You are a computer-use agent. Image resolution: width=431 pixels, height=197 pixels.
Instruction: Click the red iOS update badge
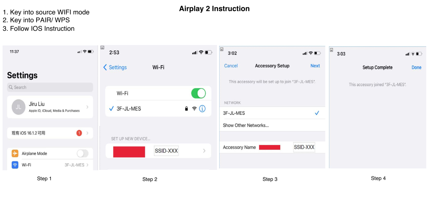[79, 133]
